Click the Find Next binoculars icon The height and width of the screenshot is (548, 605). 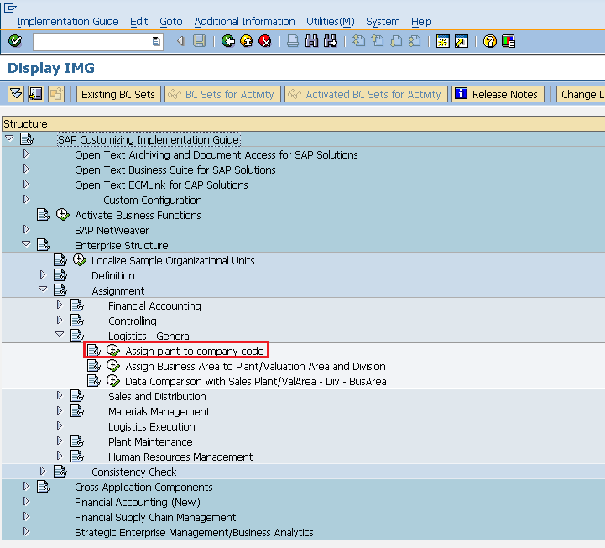[331, 41]
